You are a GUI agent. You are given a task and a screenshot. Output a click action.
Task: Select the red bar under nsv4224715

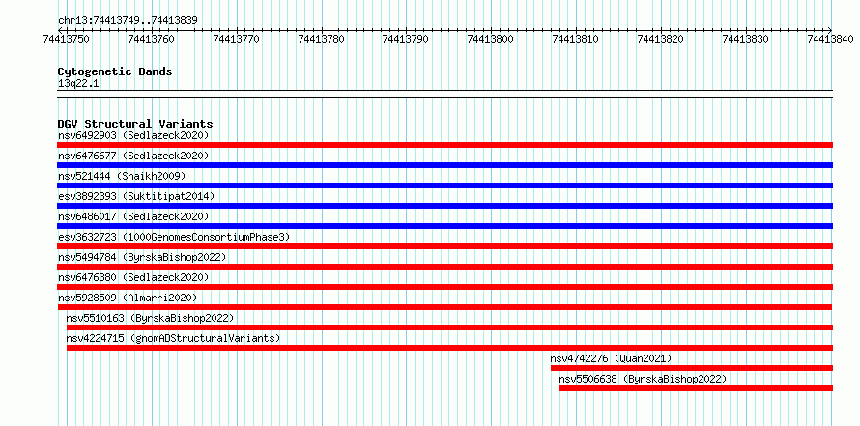(449, 348)
